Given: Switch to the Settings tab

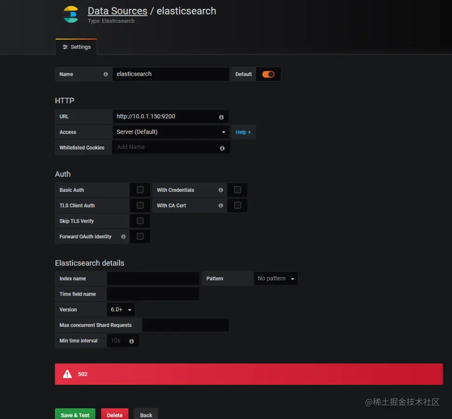Looking at the screenshot, I should 76,47.
